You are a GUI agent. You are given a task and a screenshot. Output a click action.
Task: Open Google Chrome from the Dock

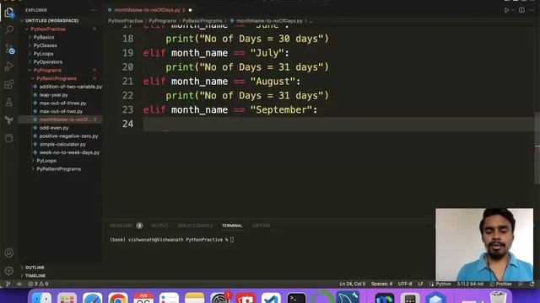click(x=118, y=297)
